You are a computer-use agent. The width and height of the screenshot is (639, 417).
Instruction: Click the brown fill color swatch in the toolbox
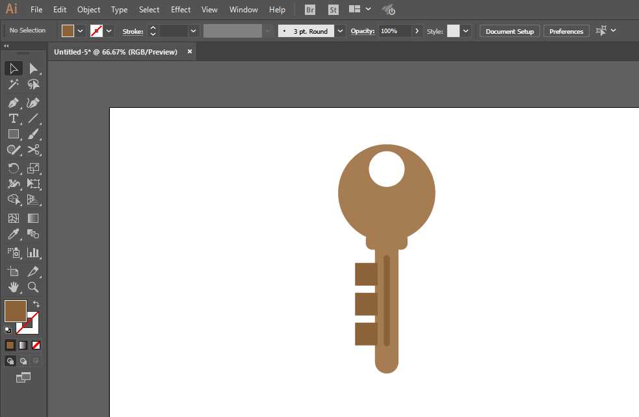click(x=15, y=310)
